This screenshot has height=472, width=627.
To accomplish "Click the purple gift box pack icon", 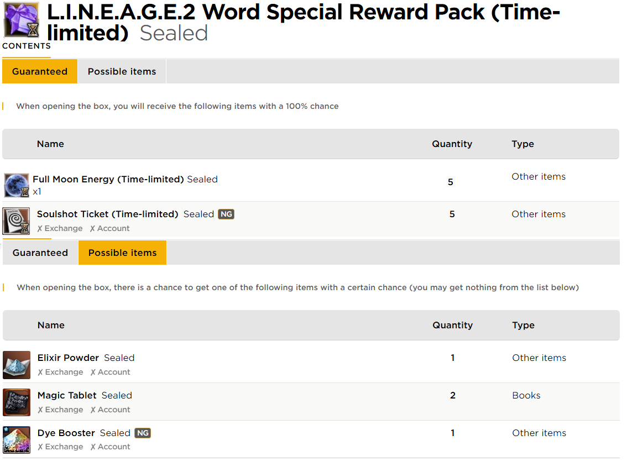I will (21, 20).
